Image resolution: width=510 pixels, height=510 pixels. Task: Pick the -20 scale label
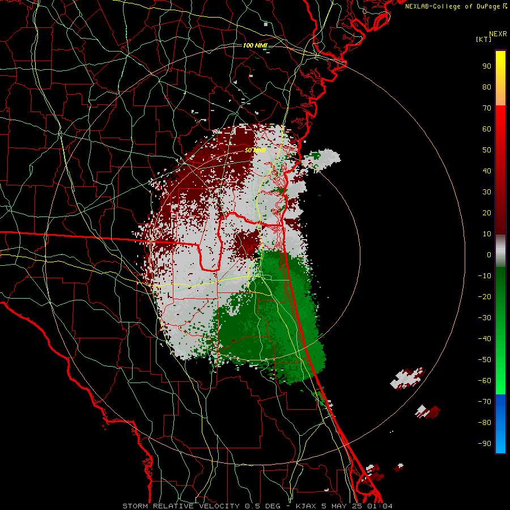[484, 296]
